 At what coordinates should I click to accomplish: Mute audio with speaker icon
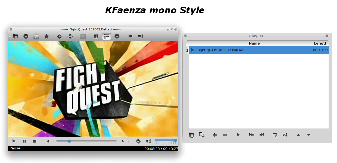point(148,141)
